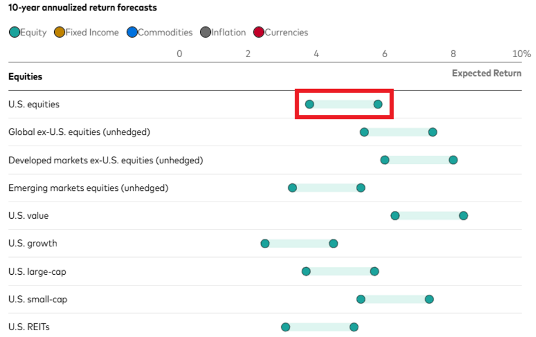536x337 pixels.
Task: Click the U.S. value upper range dot
Action: (463, 215)
